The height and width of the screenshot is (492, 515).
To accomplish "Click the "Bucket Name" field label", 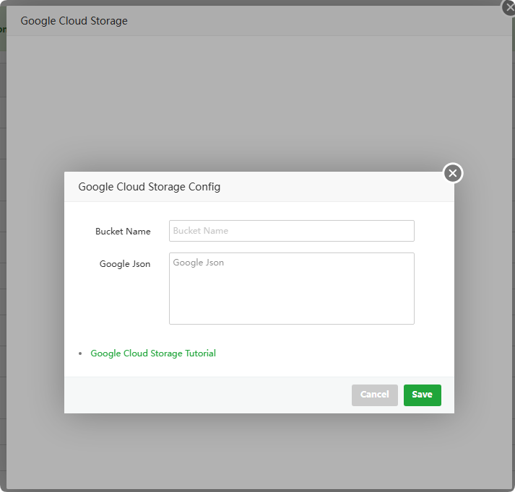I will (123, 232).
